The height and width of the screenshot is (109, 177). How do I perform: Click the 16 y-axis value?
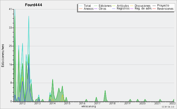[x=11, y=65]
